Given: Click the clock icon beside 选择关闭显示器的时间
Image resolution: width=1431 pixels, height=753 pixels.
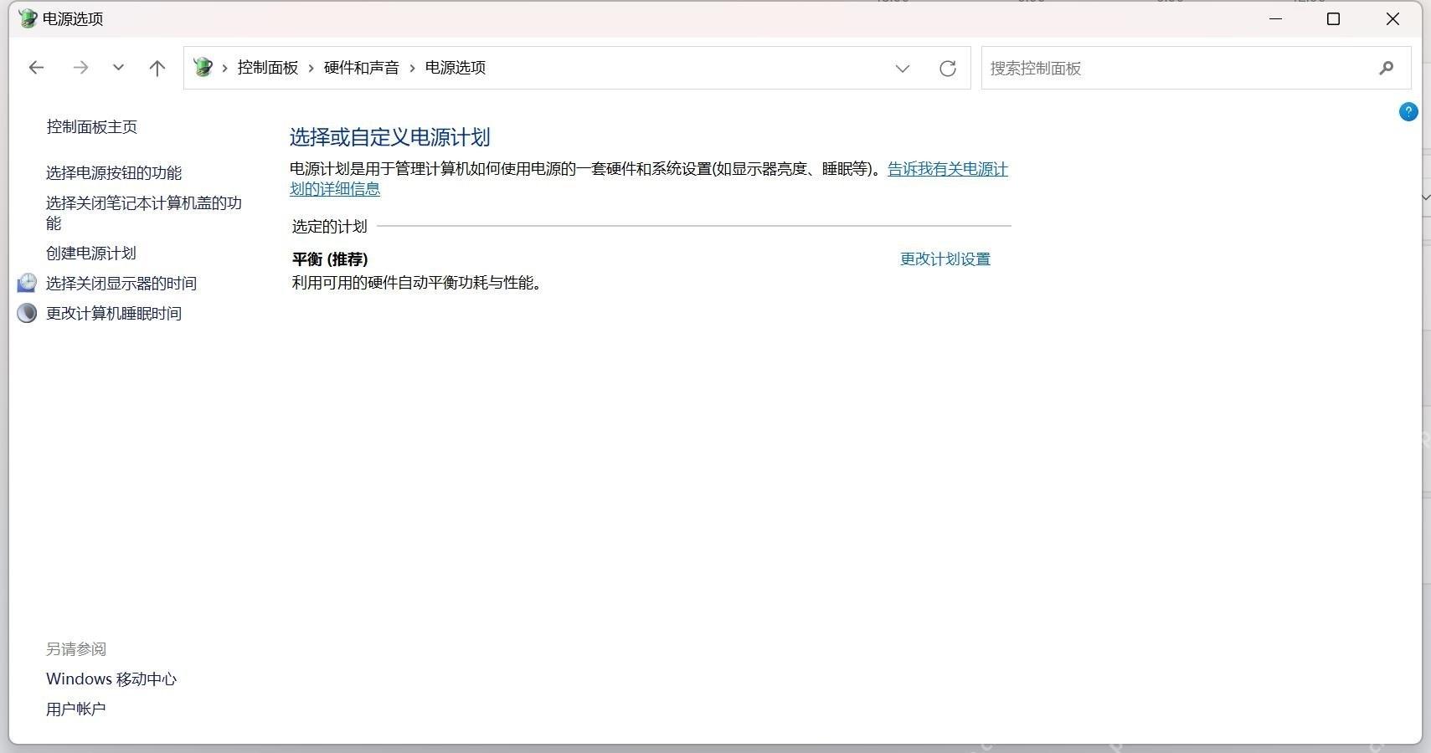Looking at the screenshot, I should coord(27,283).
